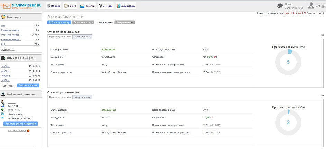Open the сменить тариф link
The image size is (332, 150).
pyautogui.click(x=315, y=13)
